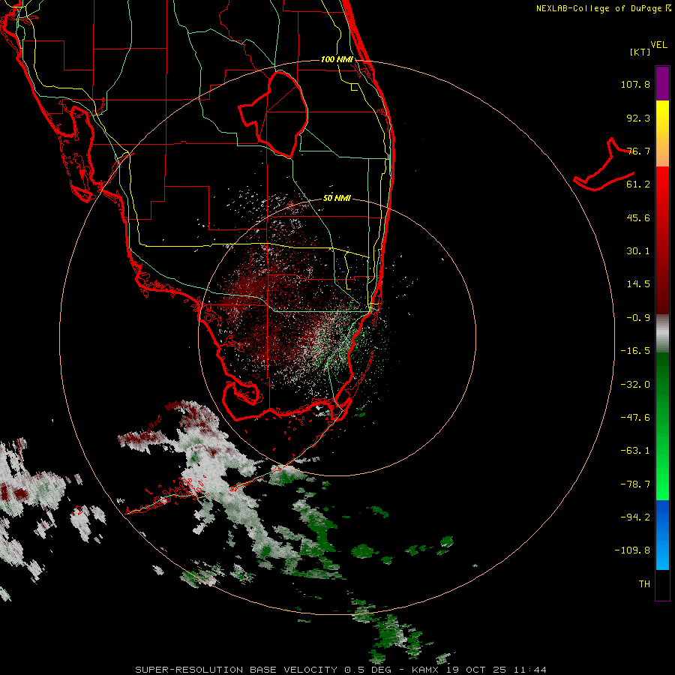Click the 14.5 legend value
Image resolution: width=675 pixels, height=675 pixels.
click(638, 284)
